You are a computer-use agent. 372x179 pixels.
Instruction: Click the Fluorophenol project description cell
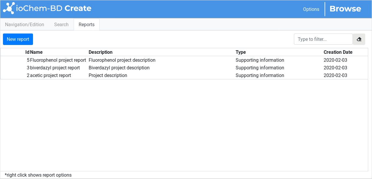[122, 60]
